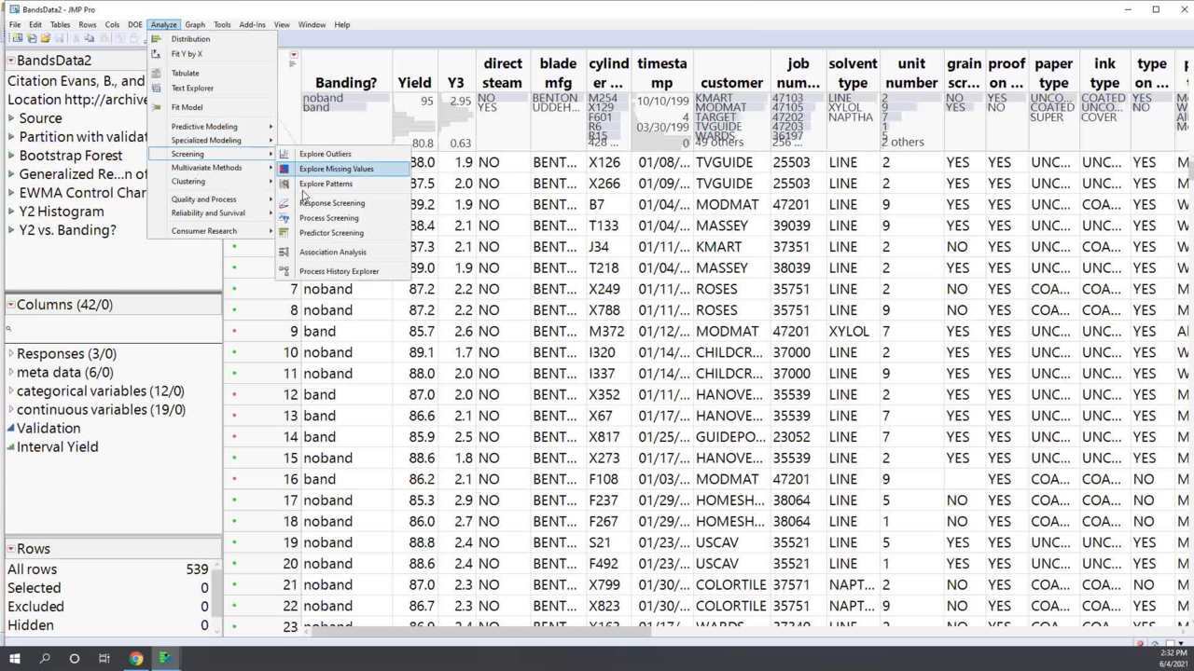Image resolution: width=1194 pixels, height=671 pixels.
Task: Expand the continuous variables column group
Action: (x=11, y=410)
